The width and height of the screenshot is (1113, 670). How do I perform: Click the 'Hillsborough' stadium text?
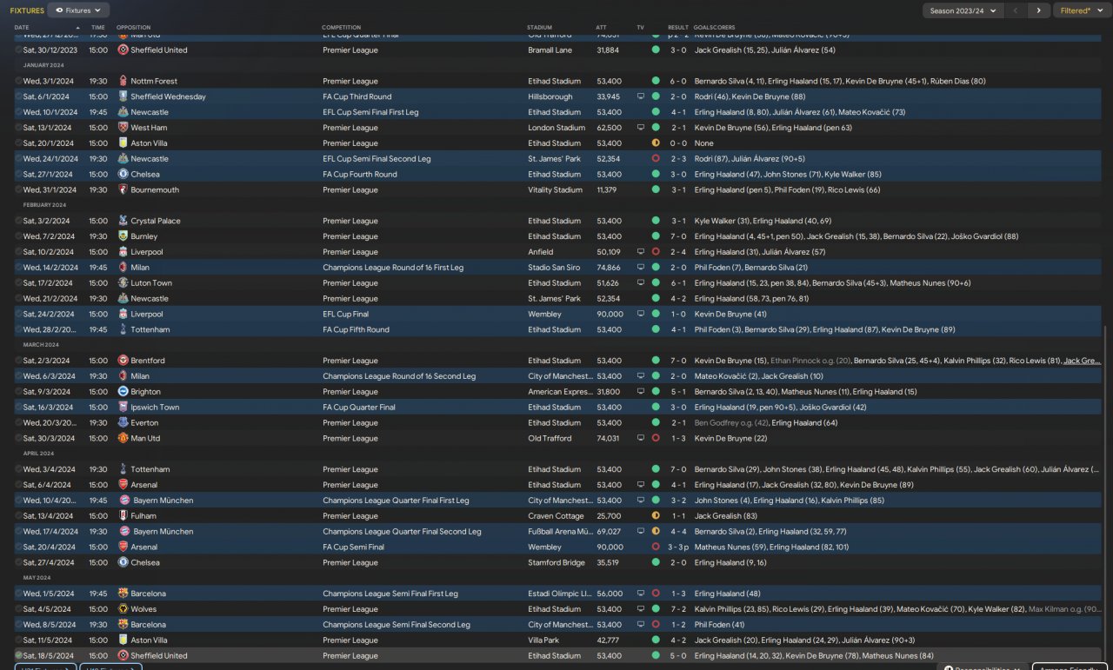550,96
